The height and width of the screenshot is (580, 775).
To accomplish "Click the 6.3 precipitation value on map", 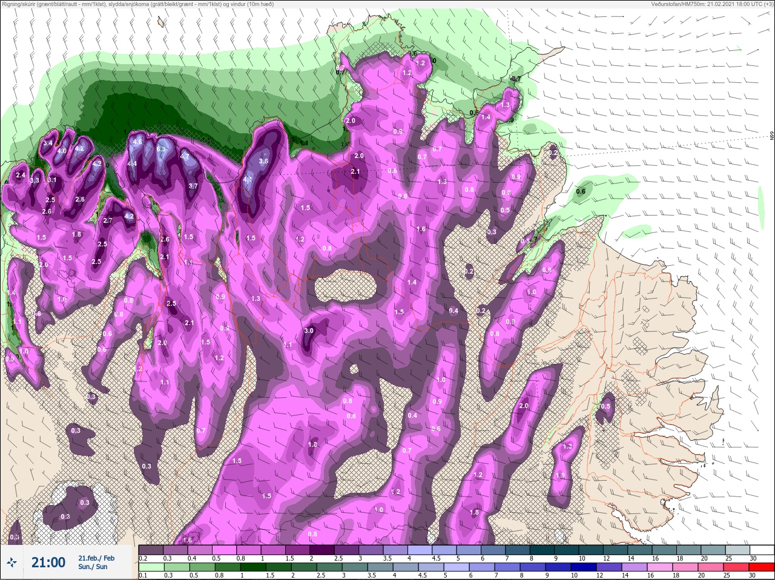I will point(161,149).
